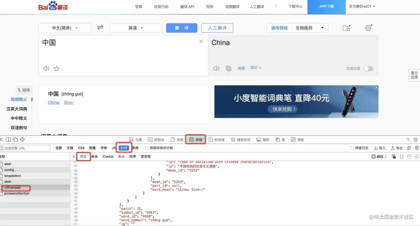
Task: Open the 来源 sources tab
Action: click(x=177, y=140)
